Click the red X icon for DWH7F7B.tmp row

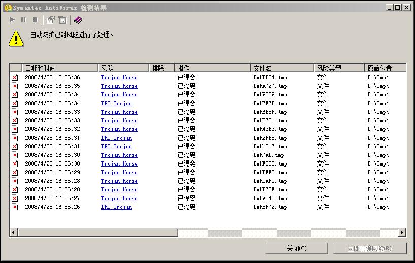pos(15,103)
